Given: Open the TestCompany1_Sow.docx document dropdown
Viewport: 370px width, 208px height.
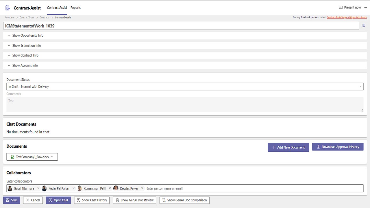Looking at the screenshot, I should (x=32, y=157).
